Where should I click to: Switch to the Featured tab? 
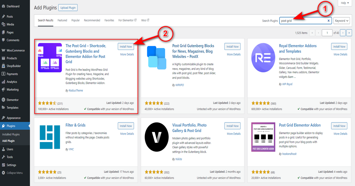[x=62, y=20]
